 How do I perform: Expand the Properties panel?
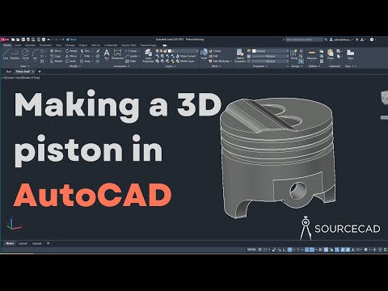coord(260,66)
